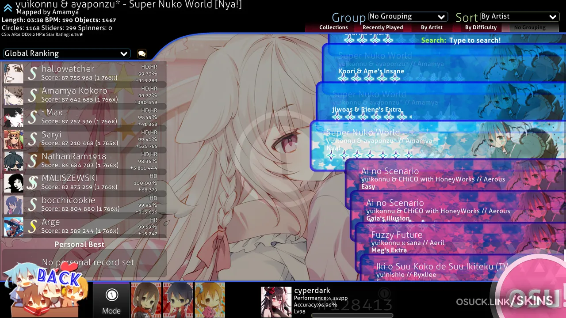Click the Saryi player name
This screenshot has width=566, height=318.
(x=51, y=135)
